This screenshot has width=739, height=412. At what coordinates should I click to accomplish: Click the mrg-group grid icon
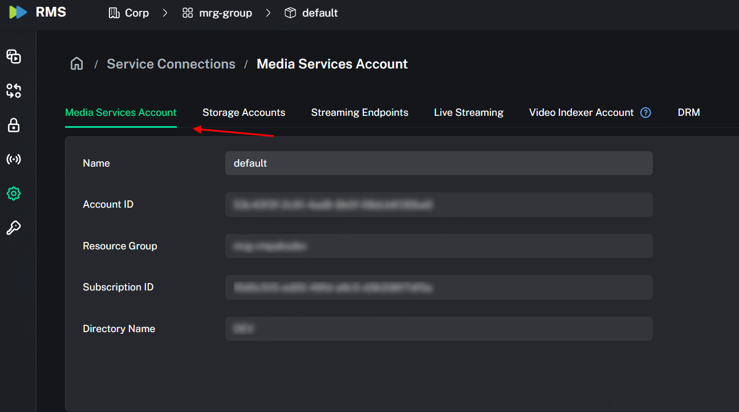coord(188,13)
